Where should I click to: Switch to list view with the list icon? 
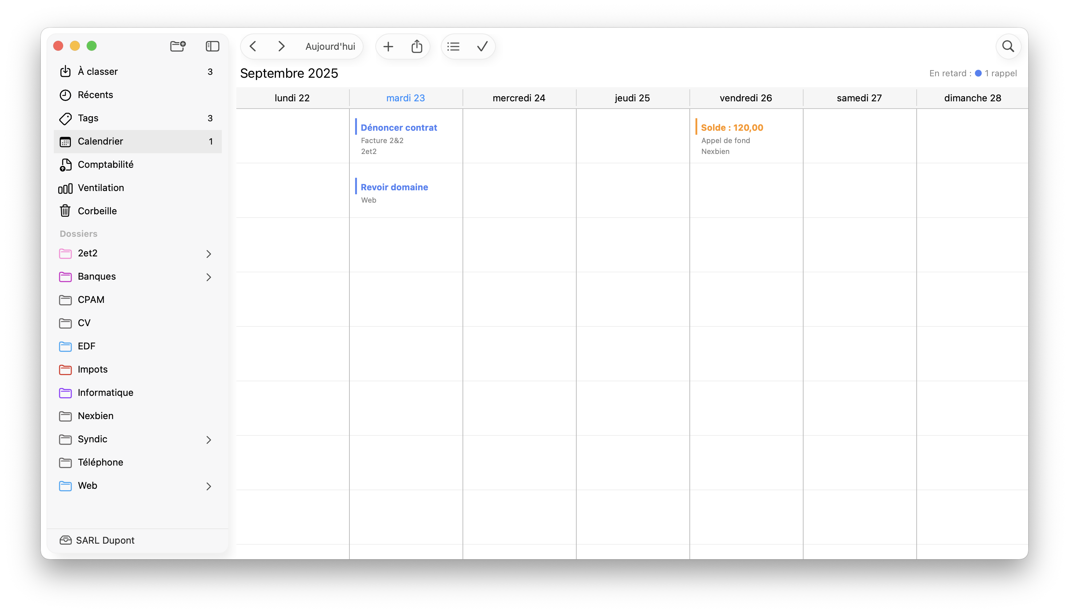453,46
